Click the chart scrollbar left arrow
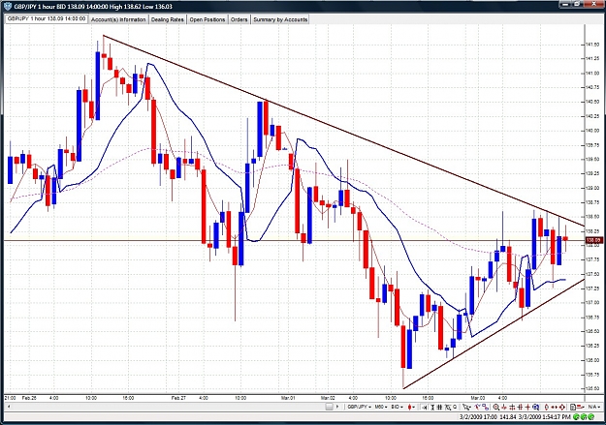Screen dimensions: 606x425 [9, 407]
